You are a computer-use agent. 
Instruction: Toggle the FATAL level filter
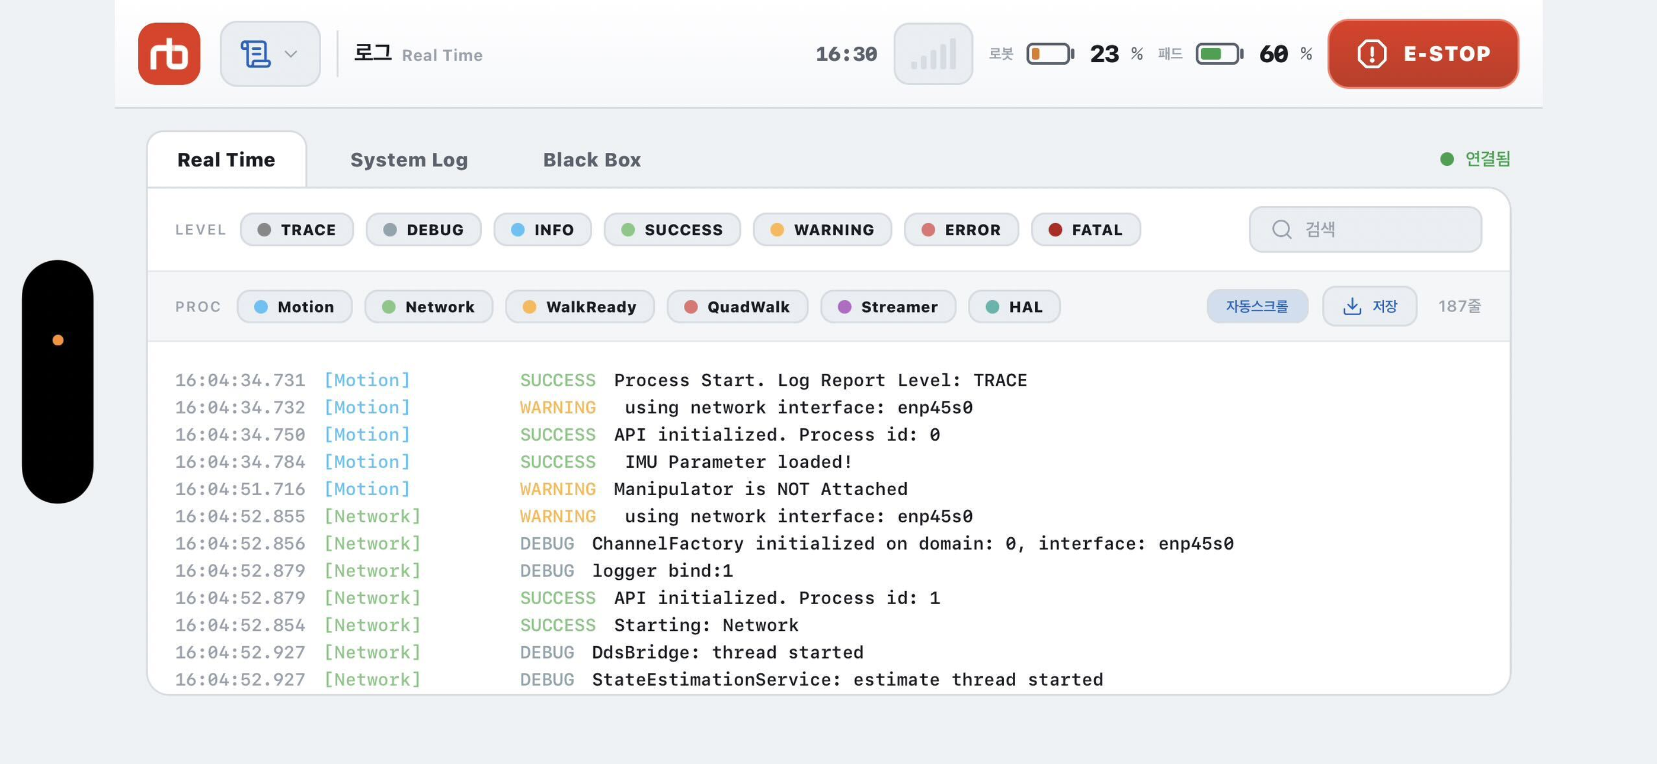pos(1086,230)
